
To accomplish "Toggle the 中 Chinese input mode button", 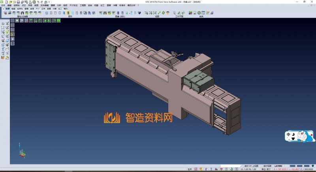I will [289, 135].
